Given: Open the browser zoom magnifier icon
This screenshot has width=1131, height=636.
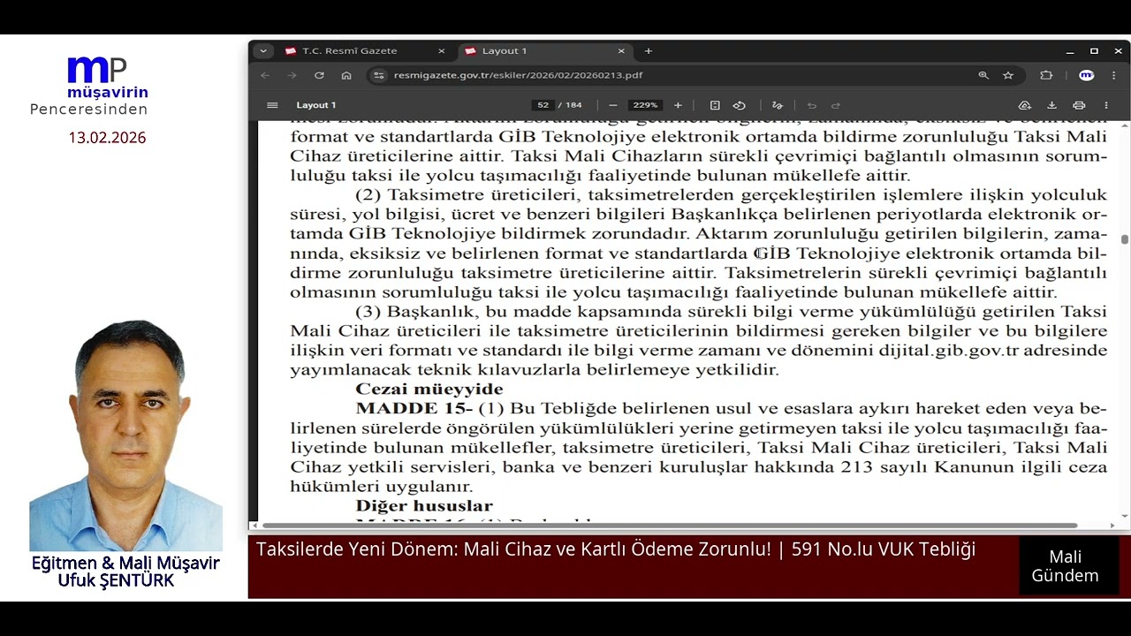Looking at the screenshot, I should point(983,76).
